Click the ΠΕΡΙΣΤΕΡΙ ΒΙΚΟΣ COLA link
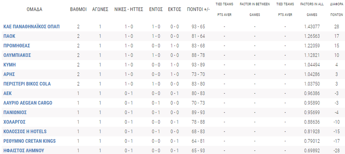 coord(27,84)
